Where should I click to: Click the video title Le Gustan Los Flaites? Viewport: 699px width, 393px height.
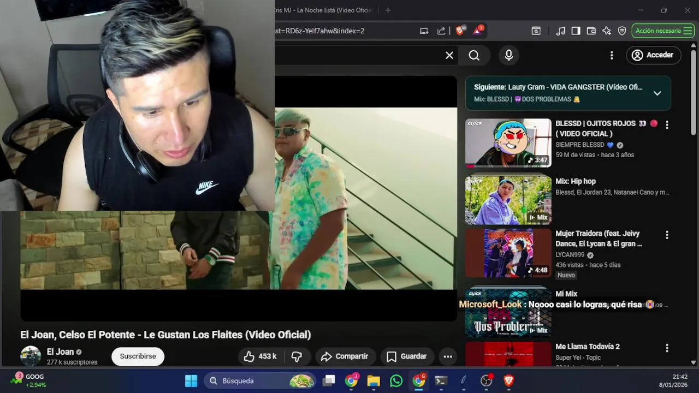point(165,335)
